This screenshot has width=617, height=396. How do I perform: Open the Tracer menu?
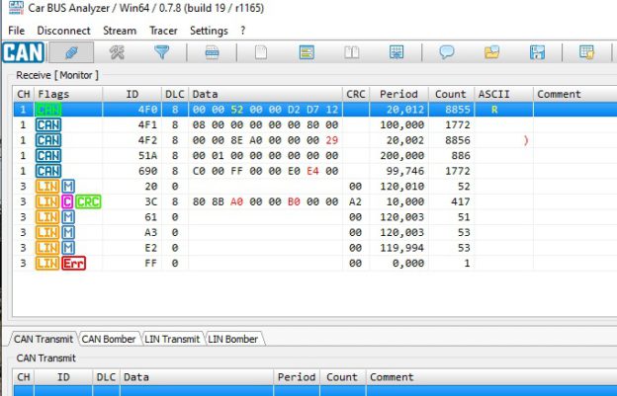163,31
